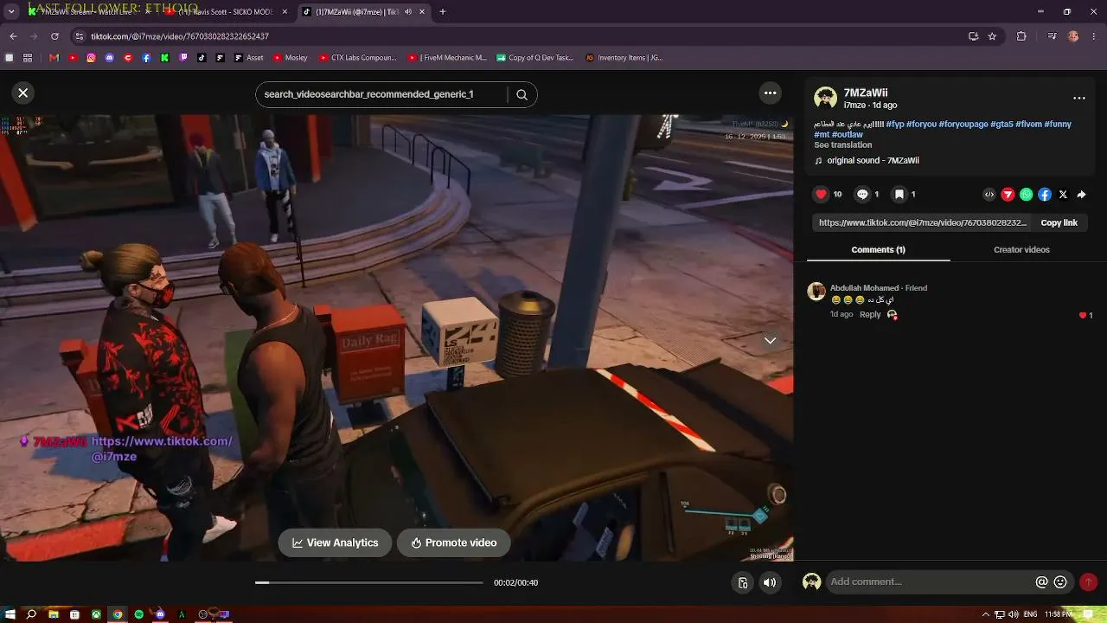The height and width of the screenshot is (623, 1107).
Task: Open the Mosley bookmark
Action: (x=291, y=58)
